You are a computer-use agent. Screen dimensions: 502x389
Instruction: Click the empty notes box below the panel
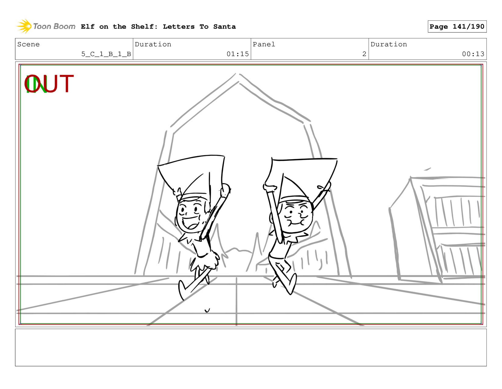tap(251, 347)
